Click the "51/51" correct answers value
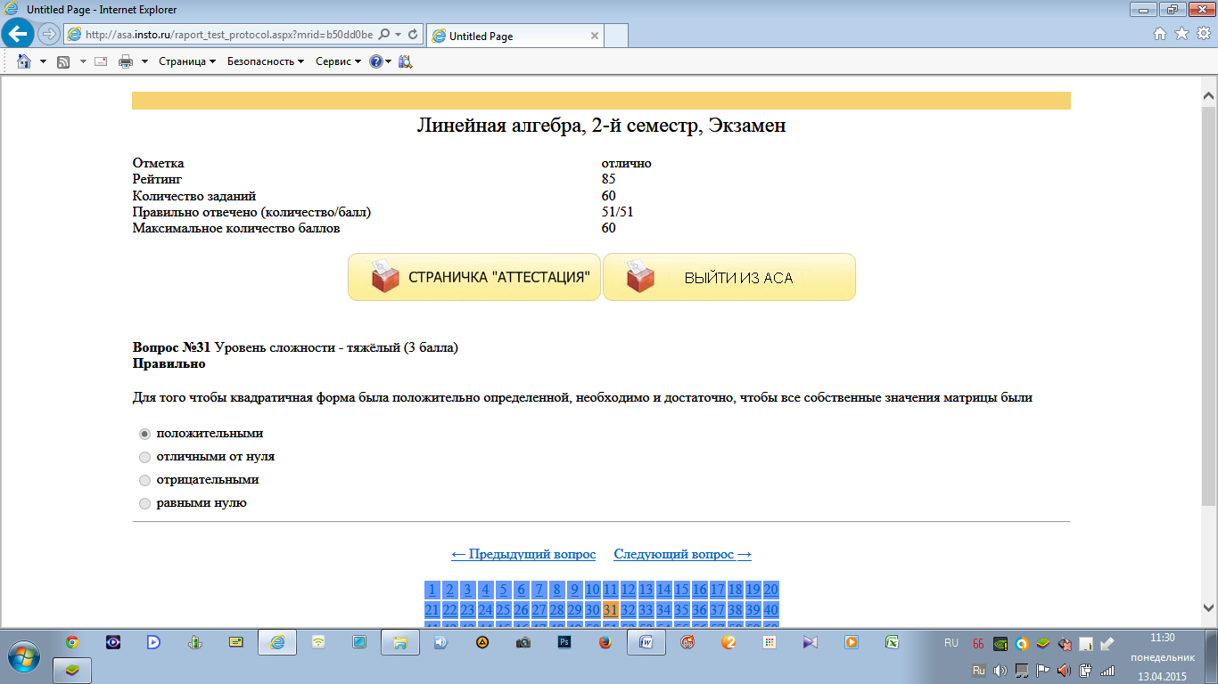 618,212
